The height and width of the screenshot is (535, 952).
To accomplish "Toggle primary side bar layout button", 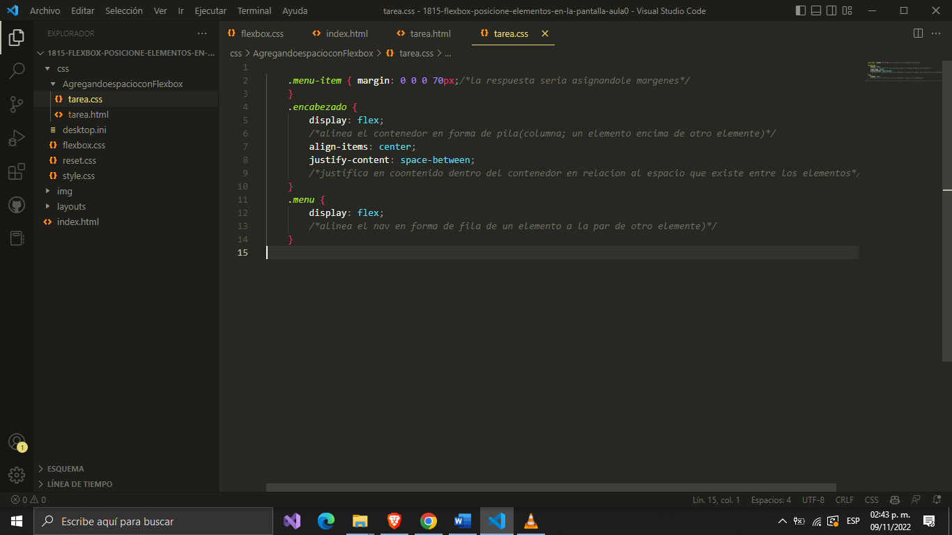I will (x=801, y=10).
